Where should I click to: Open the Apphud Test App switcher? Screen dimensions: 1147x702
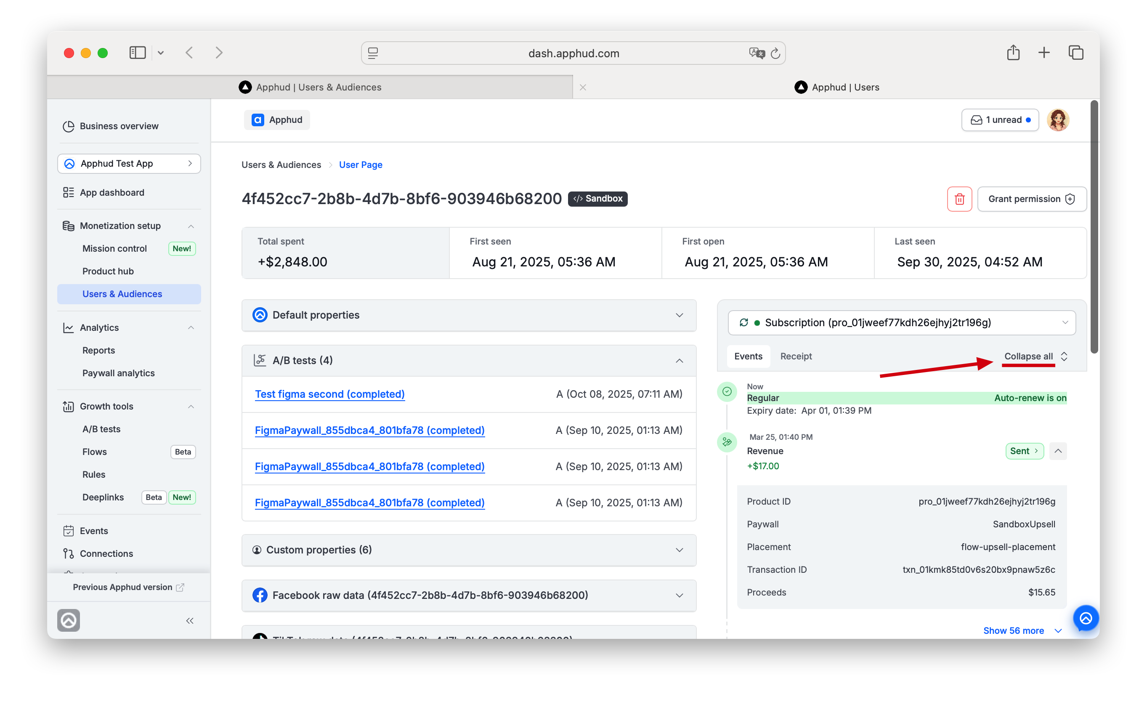coord(129,163)
